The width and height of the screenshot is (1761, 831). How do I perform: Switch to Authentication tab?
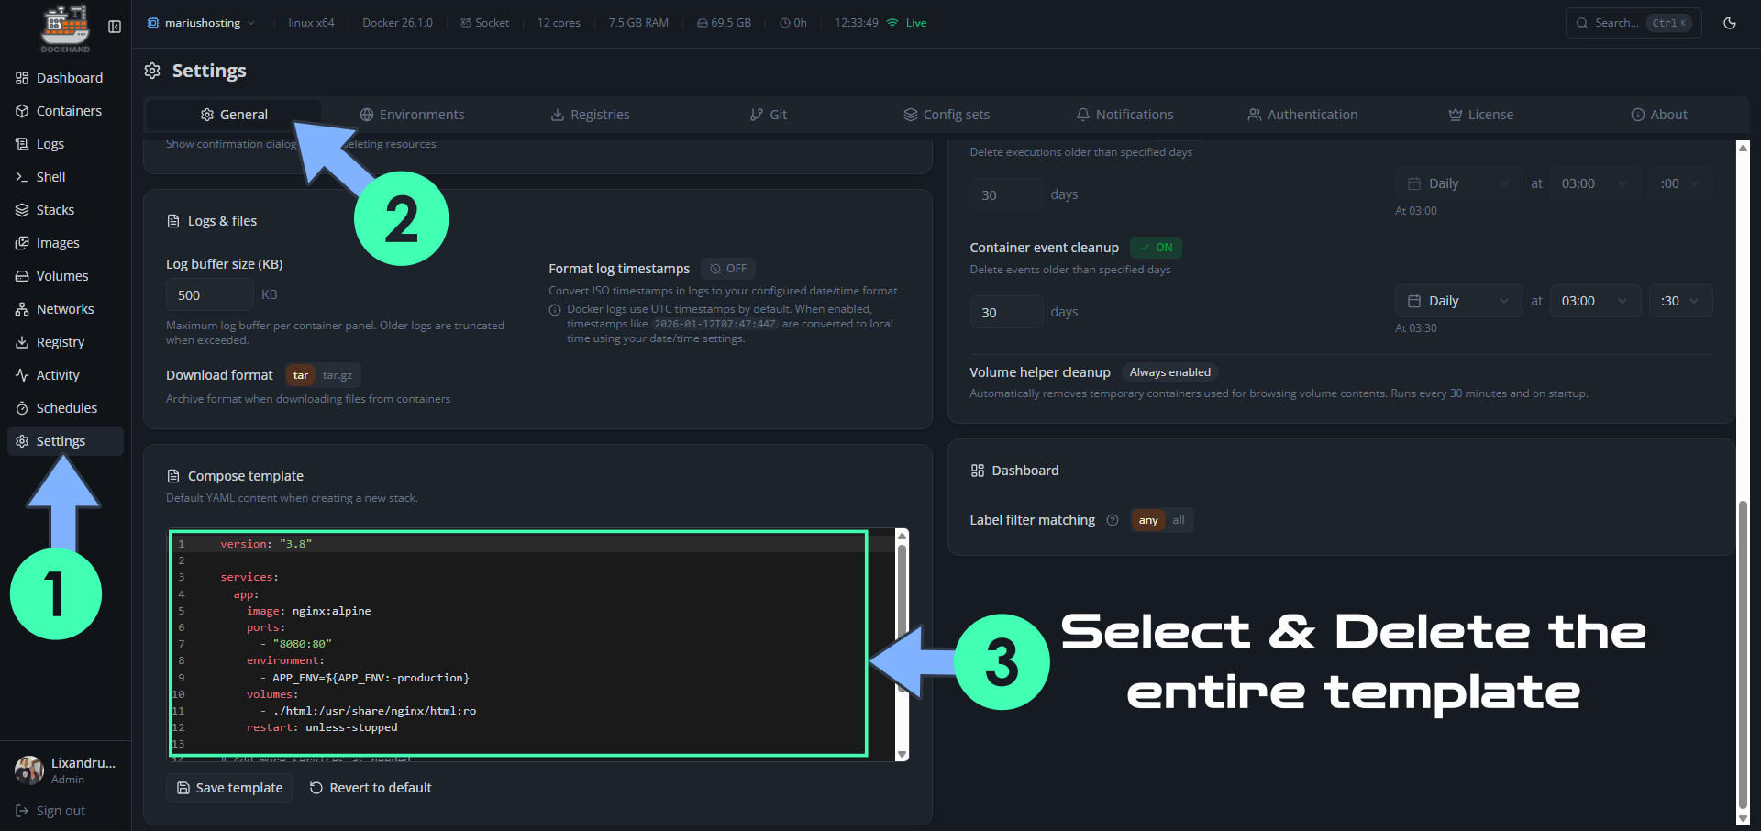click(1302, 115)
